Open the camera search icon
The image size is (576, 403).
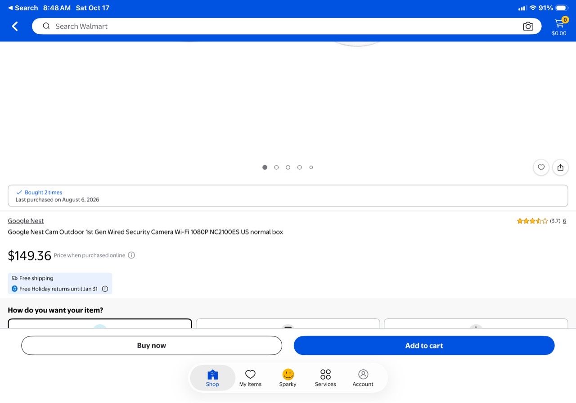tap(528, 26)
